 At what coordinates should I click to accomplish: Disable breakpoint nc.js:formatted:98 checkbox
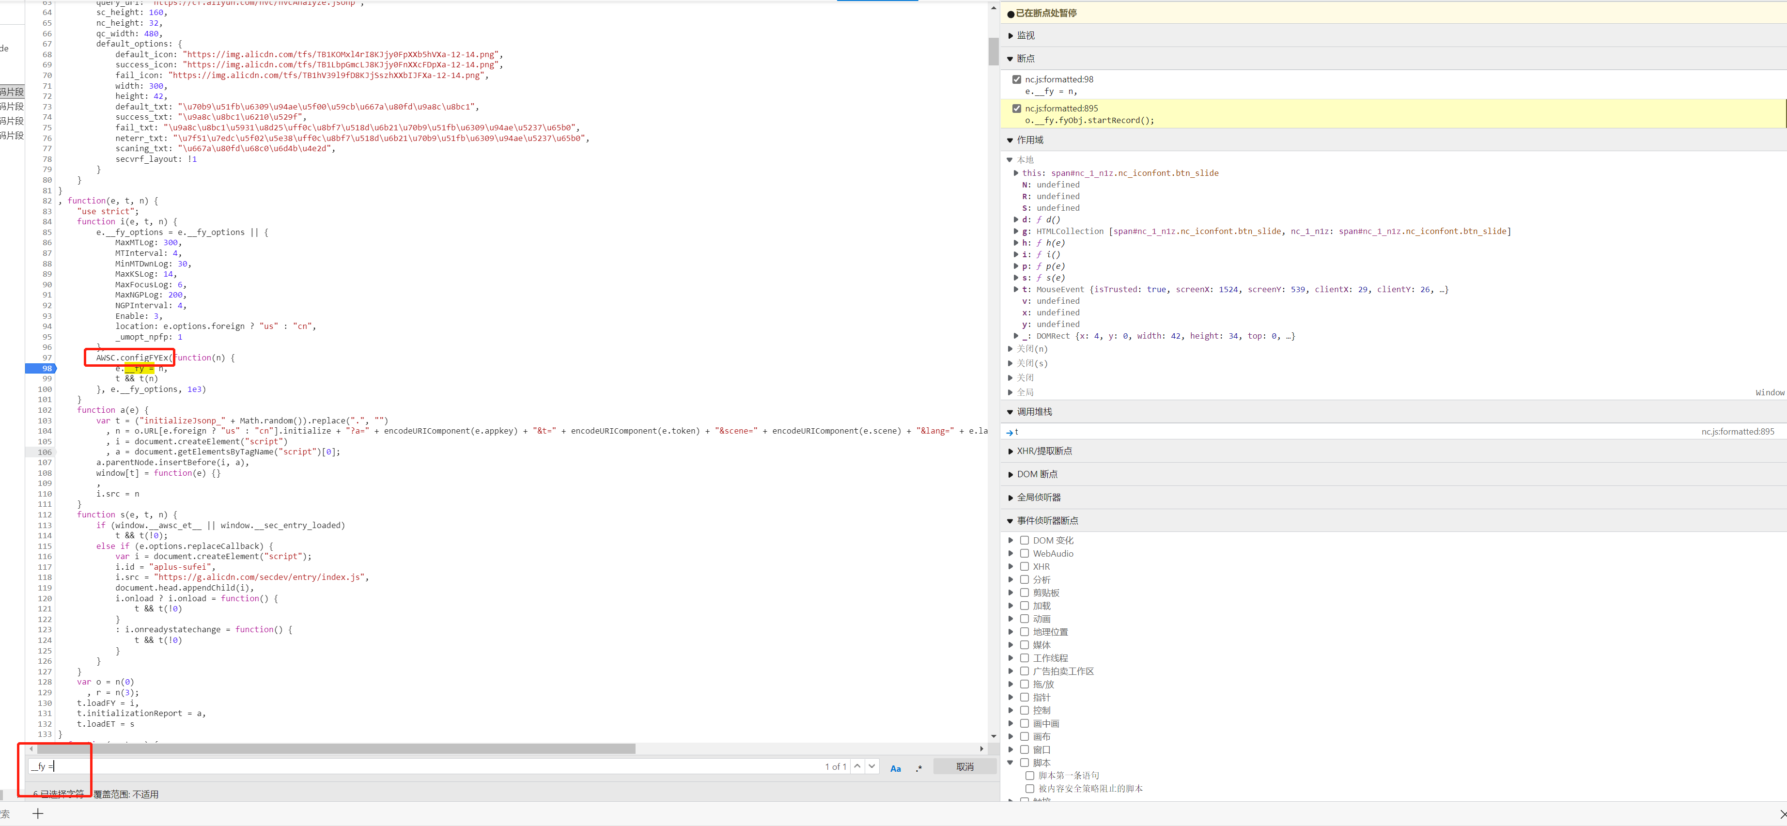(x=1017, y=80)
